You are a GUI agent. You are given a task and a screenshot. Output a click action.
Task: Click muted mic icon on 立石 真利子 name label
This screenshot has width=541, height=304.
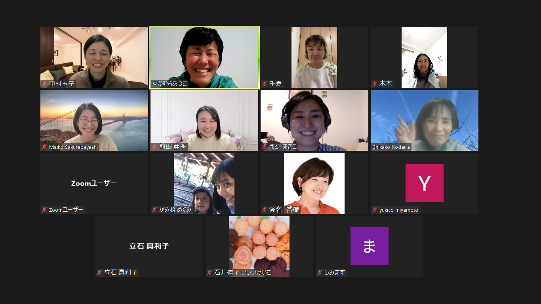click(99, 273)
